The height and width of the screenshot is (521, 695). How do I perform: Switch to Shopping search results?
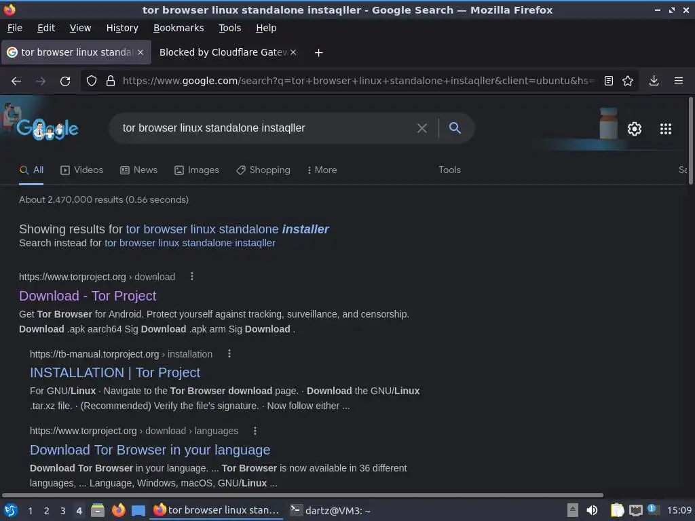(x=263, y=170)
